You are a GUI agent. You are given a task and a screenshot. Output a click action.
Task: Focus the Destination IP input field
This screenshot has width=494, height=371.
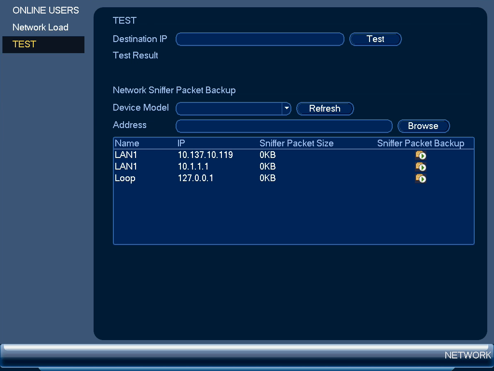point(260,39)
